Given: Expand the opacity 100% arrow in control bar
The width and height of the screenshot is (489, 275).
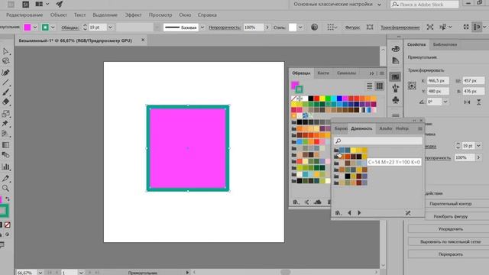Looking at the screenshot, I should click(x=267, y=27).
